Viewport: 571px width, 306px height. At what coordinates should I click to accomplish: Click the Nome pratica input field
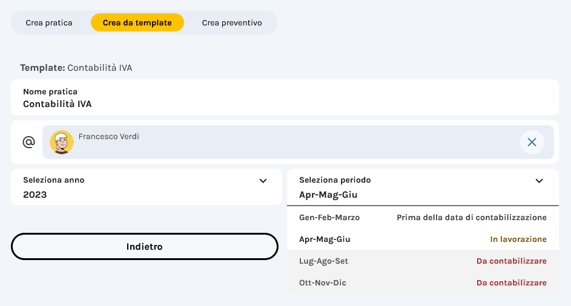(x=285, y=104)
